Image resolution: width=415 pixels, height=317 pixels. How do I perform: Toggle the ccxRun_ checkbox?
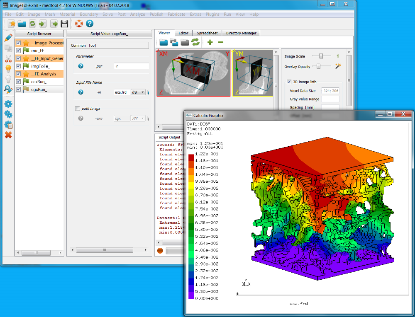(x=18, y=81)
